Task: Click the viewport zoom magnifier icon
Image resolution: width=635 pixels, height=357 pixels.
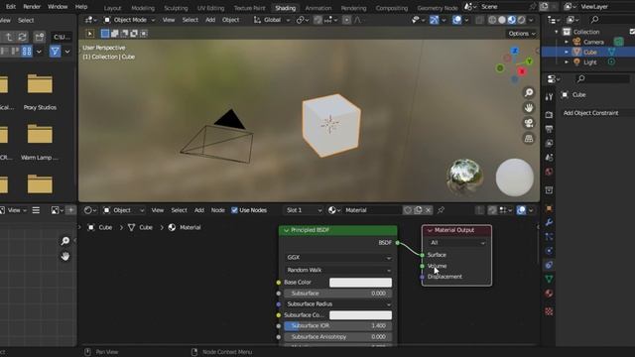Action: (x=529, y=92)
